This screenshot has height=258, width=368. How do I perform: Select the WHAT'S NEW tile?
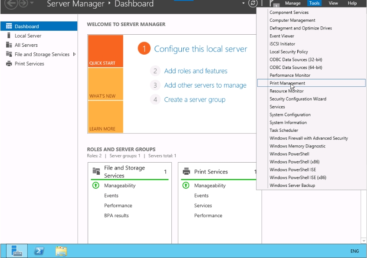coord(105,84)
